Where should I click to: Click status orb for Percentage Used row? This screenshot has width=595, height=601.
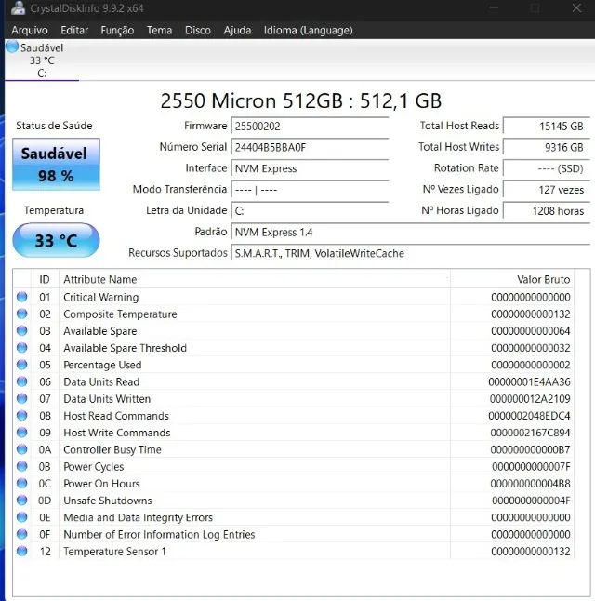click(x=22, y=365)
